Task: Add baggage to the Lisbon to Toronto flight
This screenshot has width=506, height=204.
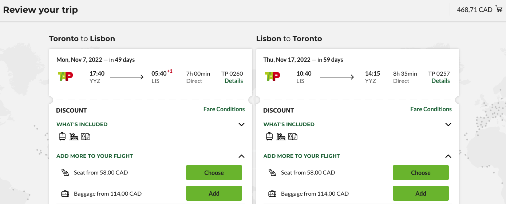Action: coord(420,193)
